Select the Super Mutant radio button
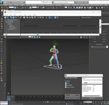Viewport: 109px width, 105px height. (x=66, y=85)
